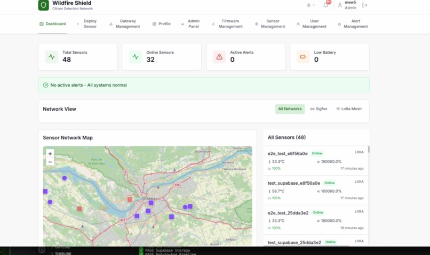
Task: Click the '18 minutes ago' timestamp
Action: (352, 228)
